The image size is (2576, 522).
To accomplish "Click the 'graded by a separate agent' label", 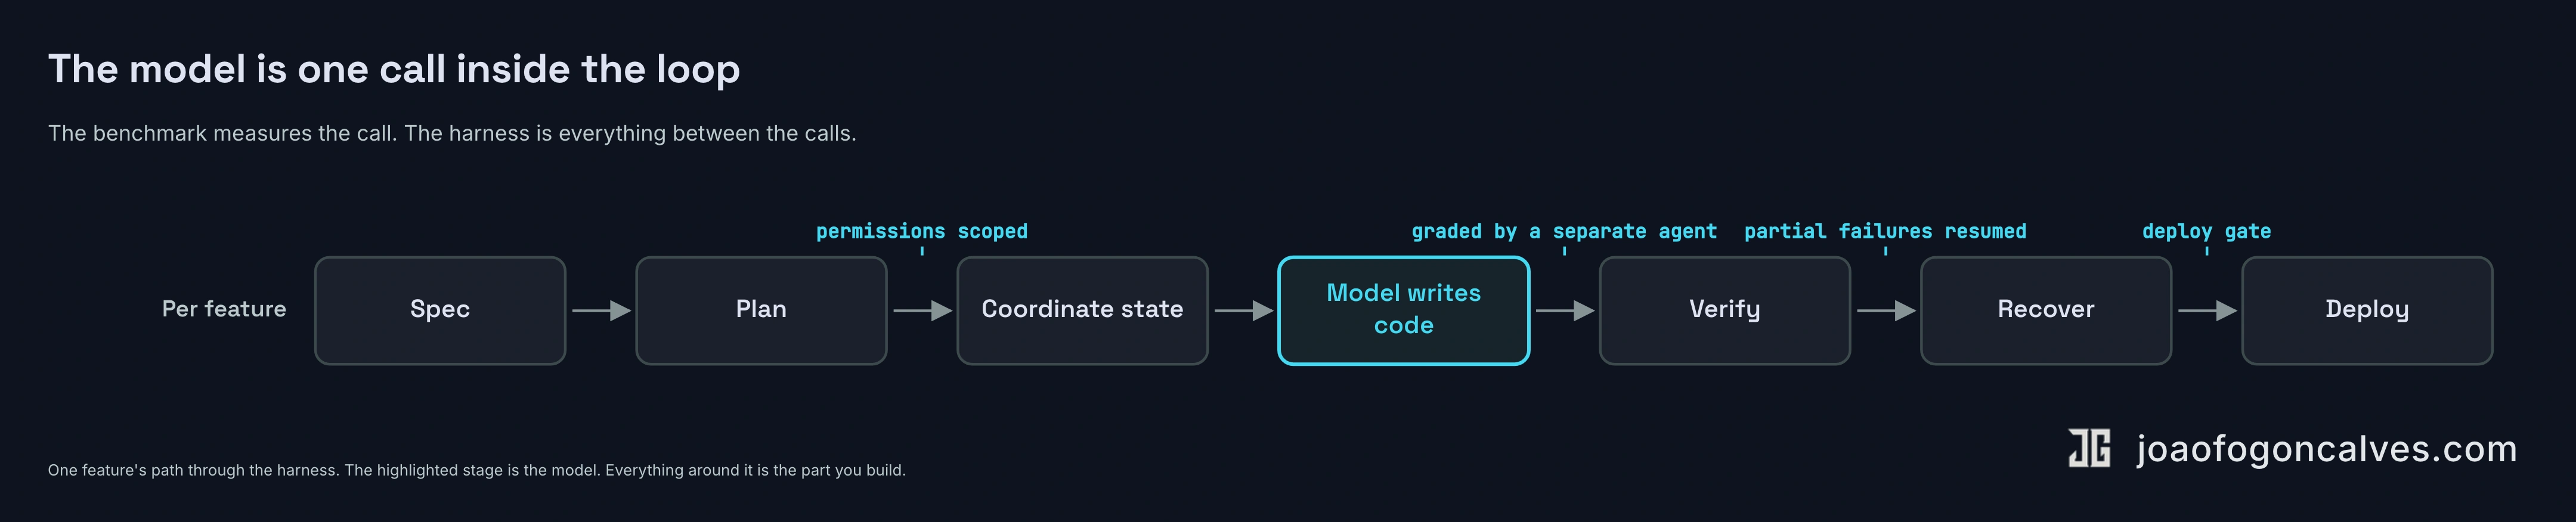I will pos(1564,232).
